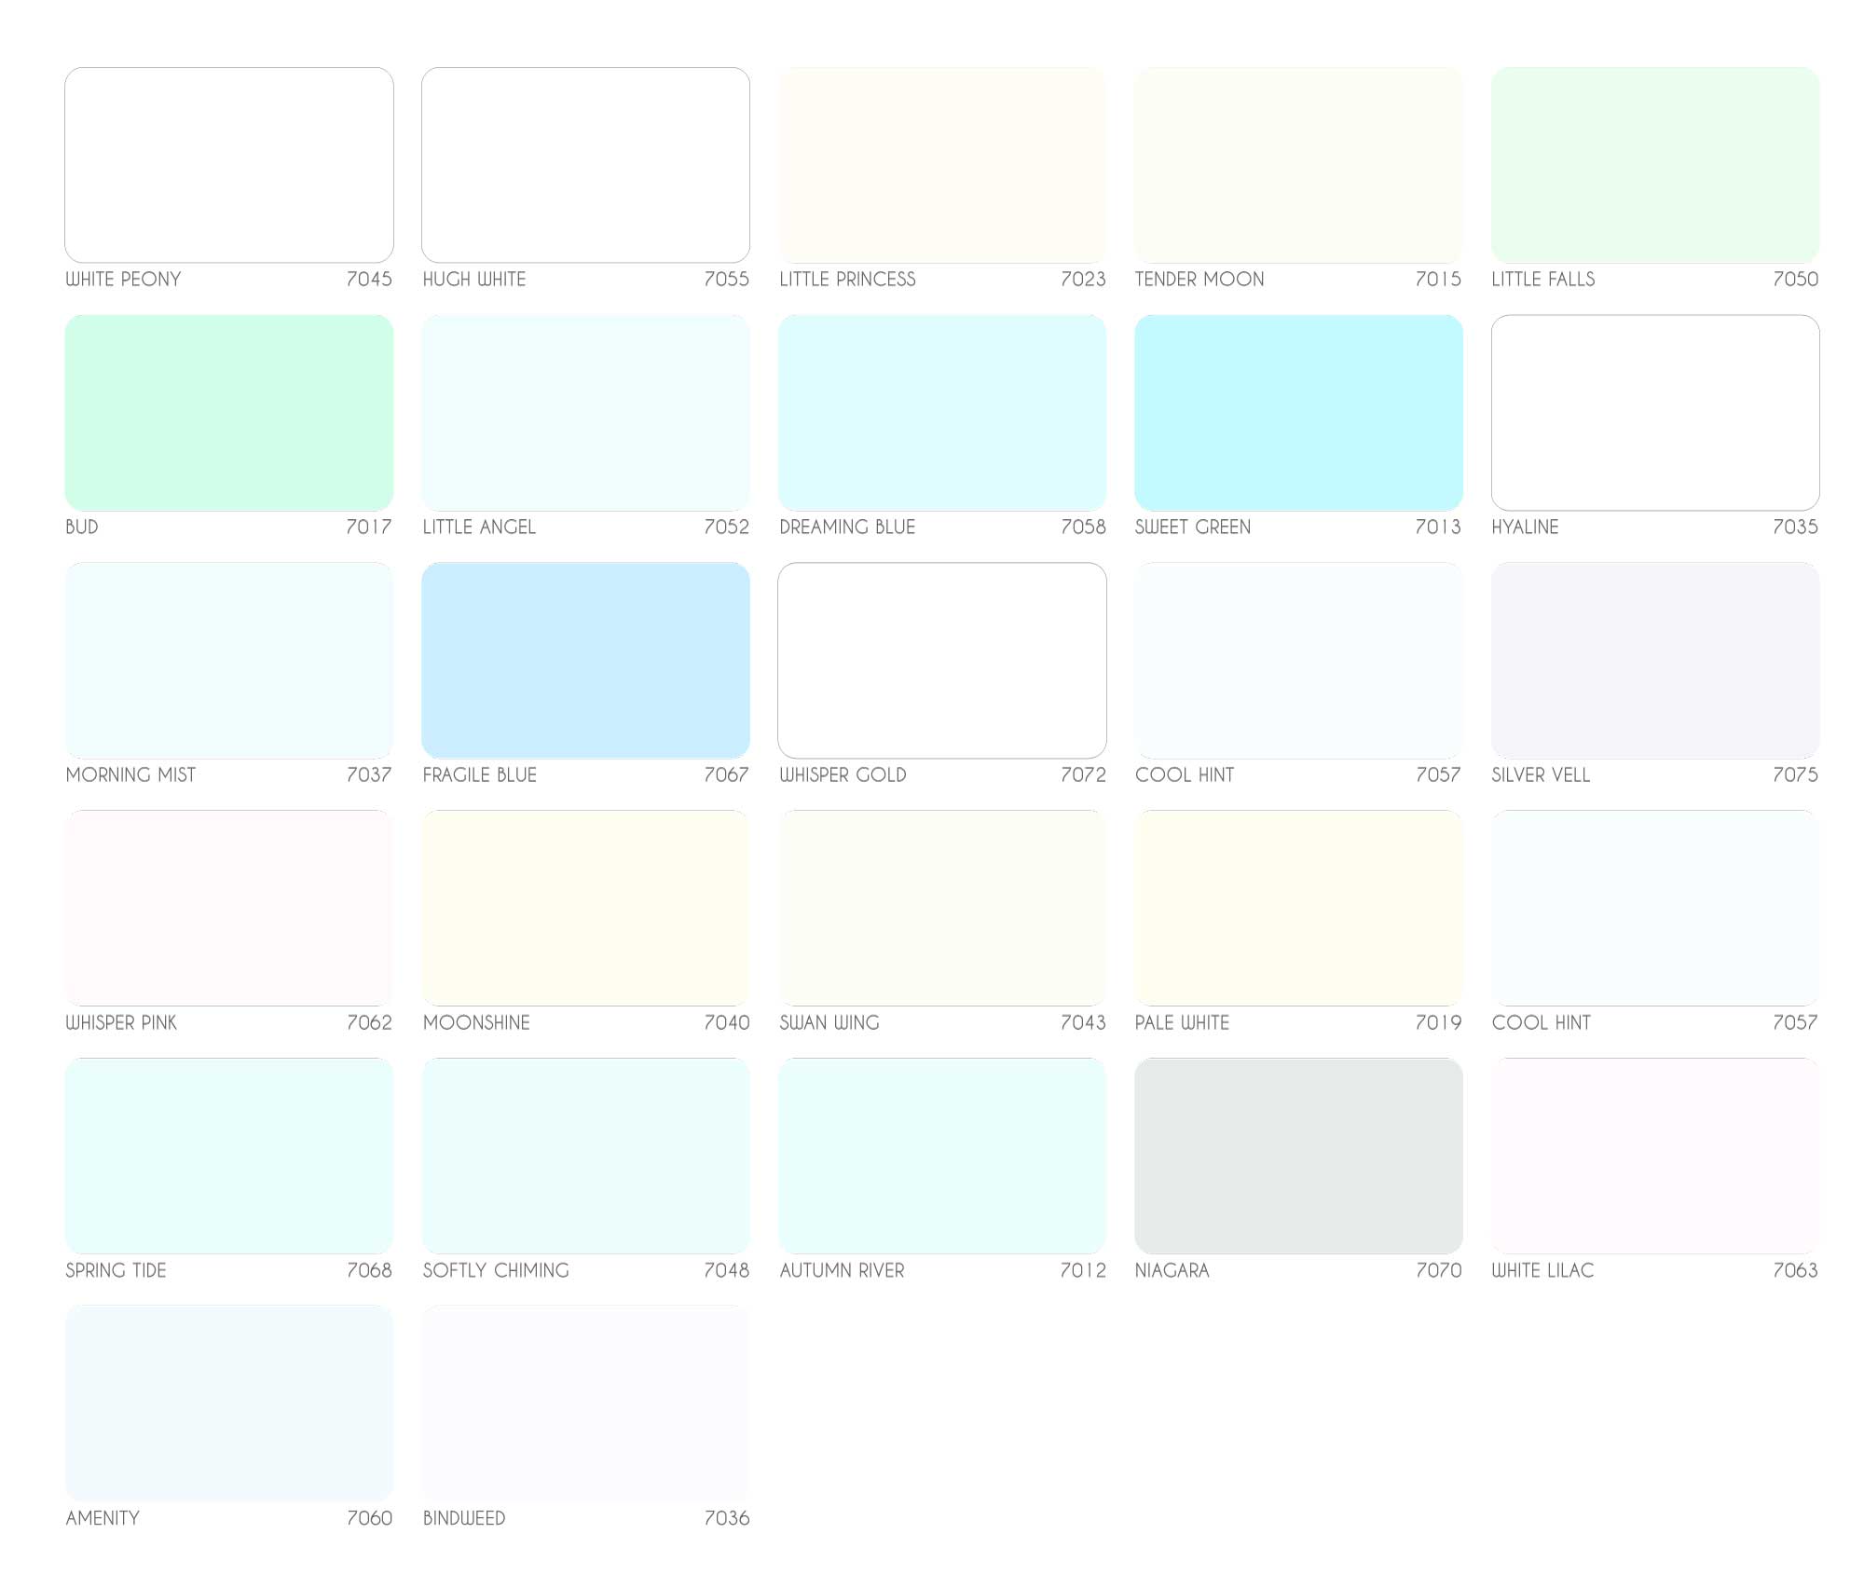Viewport: 1864px width, 1588px height.
Task: Click the Bindweed label text
Action: [464, 1518]
